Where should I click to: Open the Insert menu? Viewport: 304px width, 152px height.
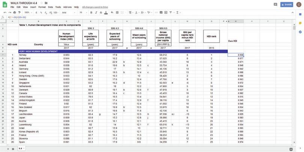(x=33, y=7)
